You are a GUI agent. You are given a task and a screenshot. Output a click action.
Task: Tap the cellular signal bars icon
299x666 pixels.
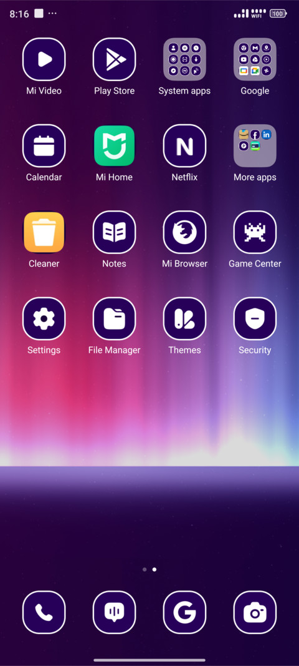click(x=241, y=14)
